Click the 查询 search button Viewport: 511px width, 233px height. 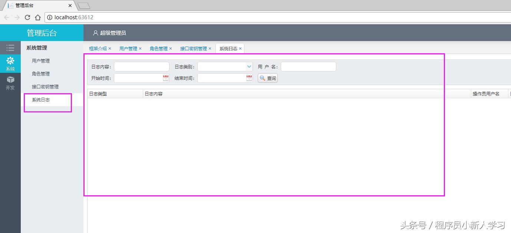click(267, 78)
